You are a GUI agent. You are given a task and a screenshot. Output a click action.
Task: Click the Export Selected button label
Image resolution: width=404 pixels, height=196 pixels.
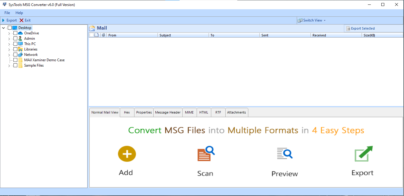click(363, 28)
